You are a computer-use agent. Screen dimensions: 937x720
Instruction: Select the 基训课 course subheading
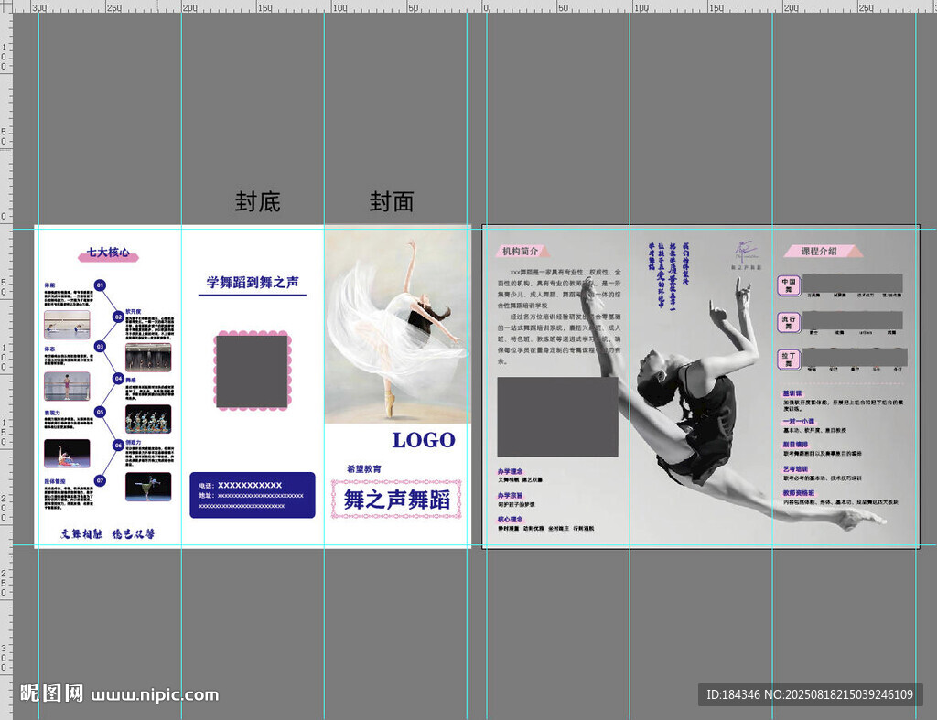pyautogui.click(x=792, y=393)
